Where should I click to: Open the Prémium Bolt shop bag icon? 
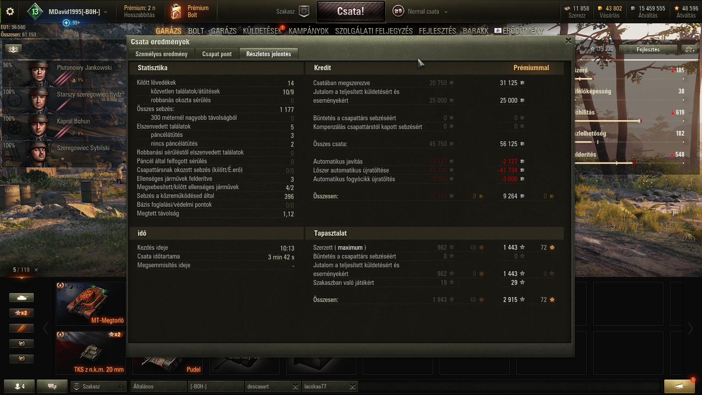176,11
